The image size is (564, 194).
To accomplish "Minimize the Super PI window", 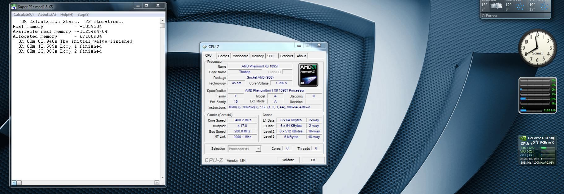I will [x=138, y=5].
